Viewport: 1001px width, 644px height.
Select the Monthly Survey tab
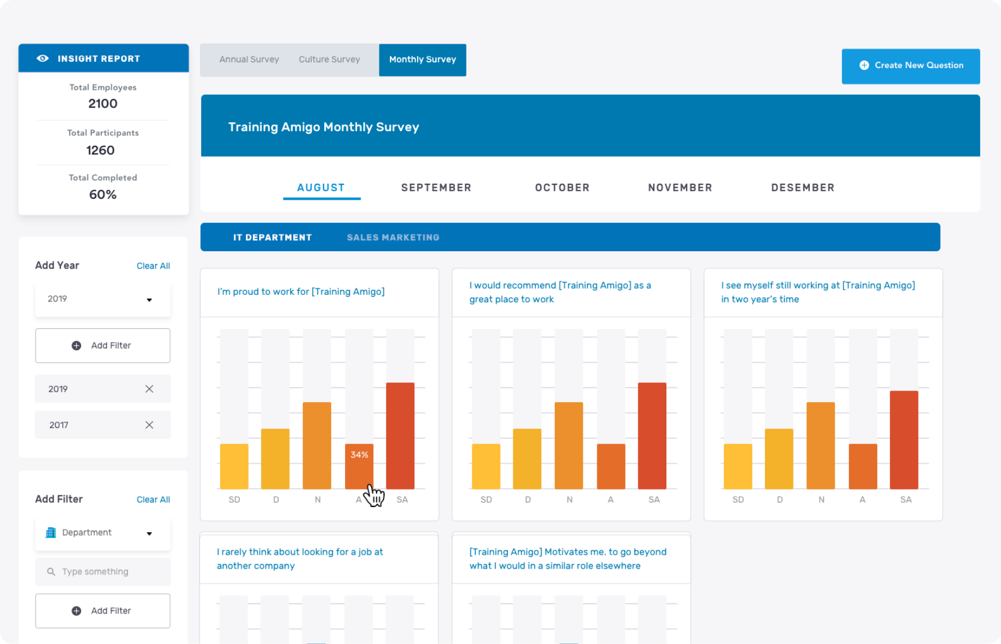[x=423, y=60]
